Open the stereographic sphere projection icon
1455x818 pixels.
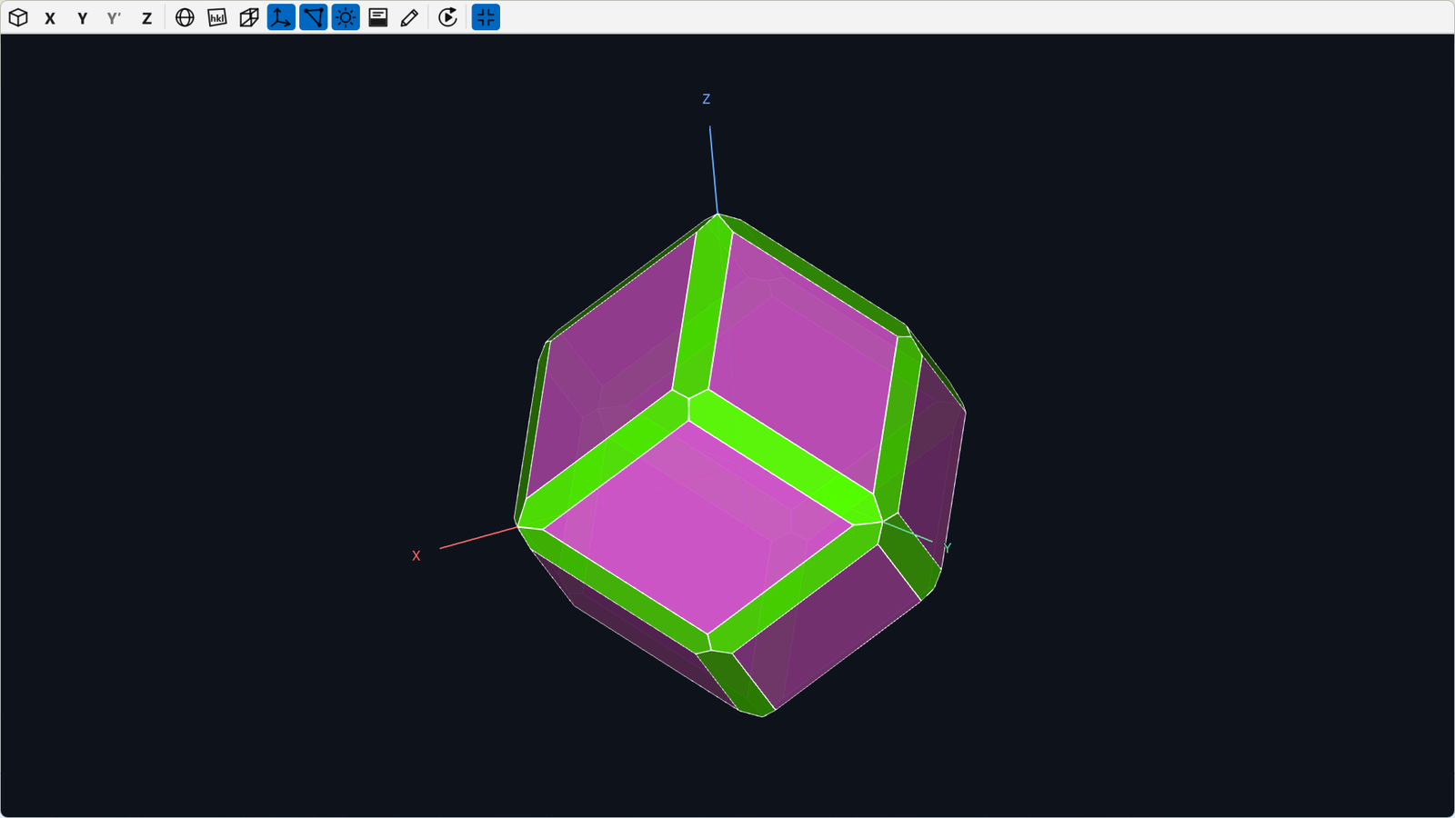pos(185,17)
